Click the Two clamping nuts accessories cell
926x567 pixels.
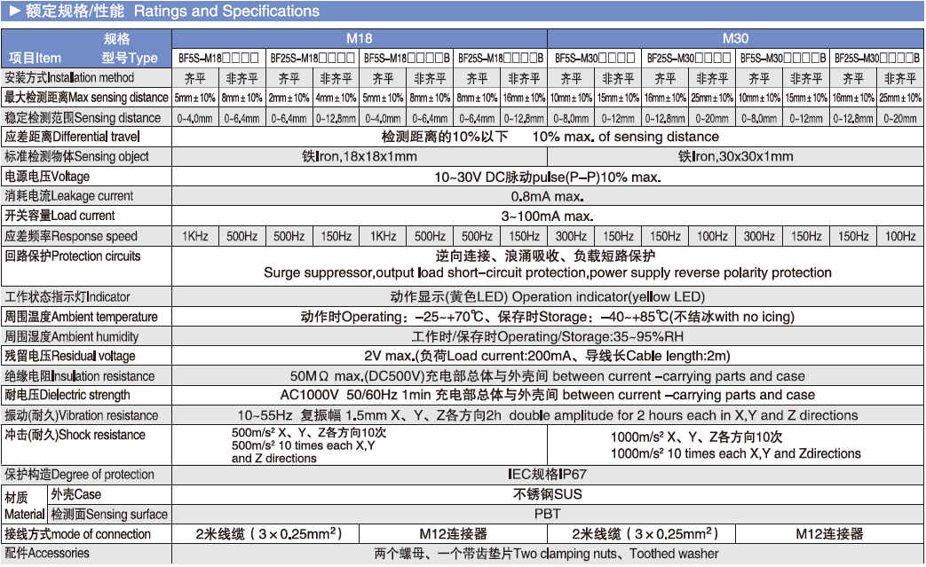(x=547, y=554)
